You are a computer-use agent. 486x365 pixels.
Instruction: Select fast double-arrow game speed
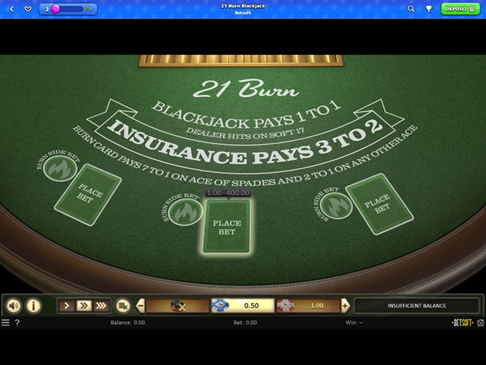(x=84, y=306)
